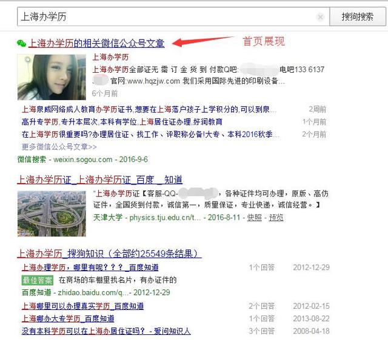
Task: Click 预览 to preview the result
Action: click(276, 217)
